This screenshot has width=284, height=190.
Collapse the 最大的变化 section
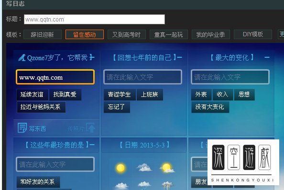(267, 57)
